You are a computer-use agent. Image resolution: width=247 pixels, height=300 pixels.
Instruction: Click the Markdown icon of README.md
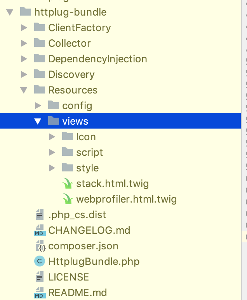[x=40, y=293]
